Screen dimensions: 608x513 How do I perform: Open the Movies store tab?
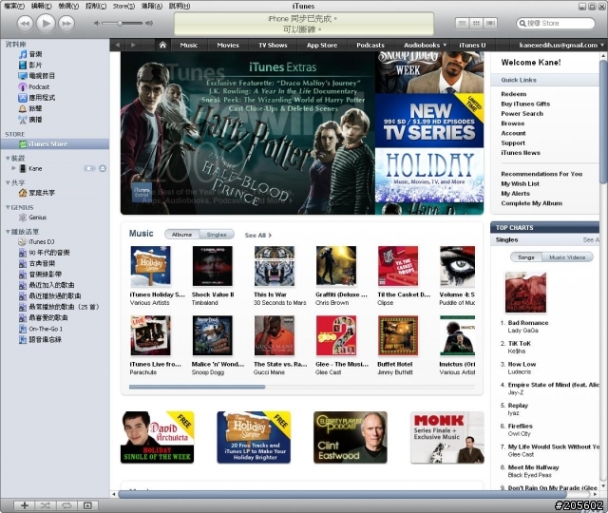(228, 45)
